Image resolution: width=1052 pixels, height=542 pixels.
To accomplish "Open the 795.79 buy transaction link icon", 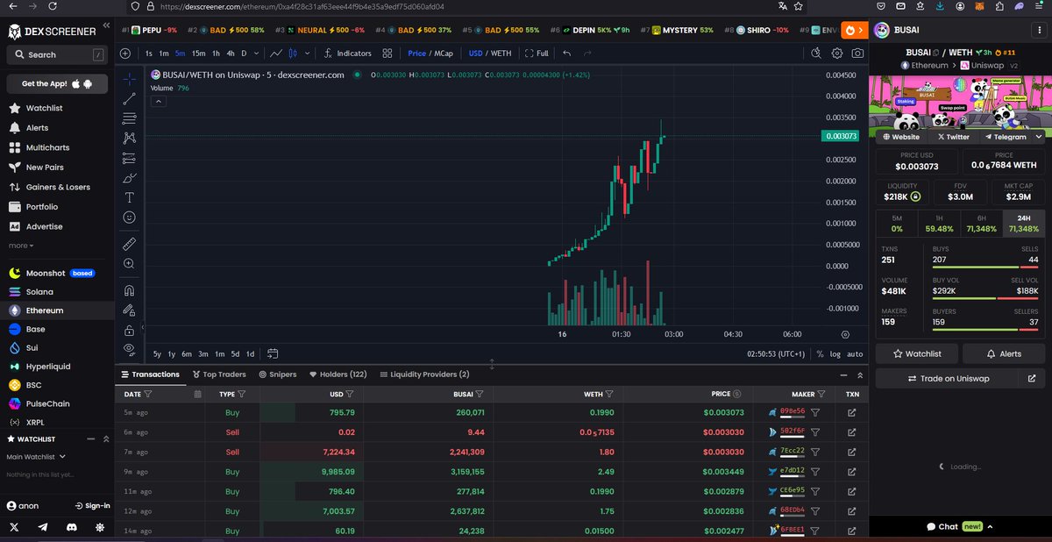I will pos(852,412).
